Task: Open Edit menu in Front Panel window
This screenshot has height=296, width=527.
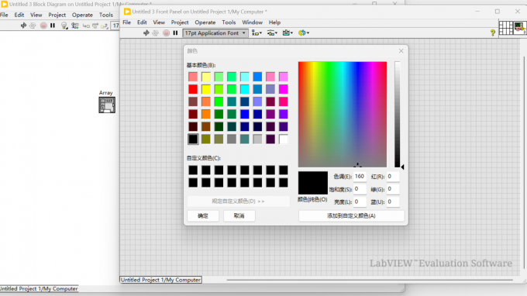Action: pos(142,22)
